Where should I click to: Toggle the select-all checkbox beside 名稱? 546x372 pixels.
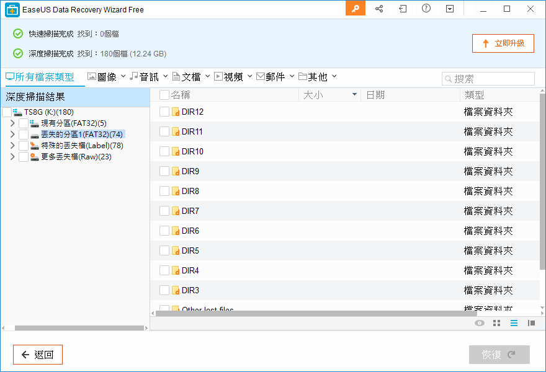tap(164, 95)
